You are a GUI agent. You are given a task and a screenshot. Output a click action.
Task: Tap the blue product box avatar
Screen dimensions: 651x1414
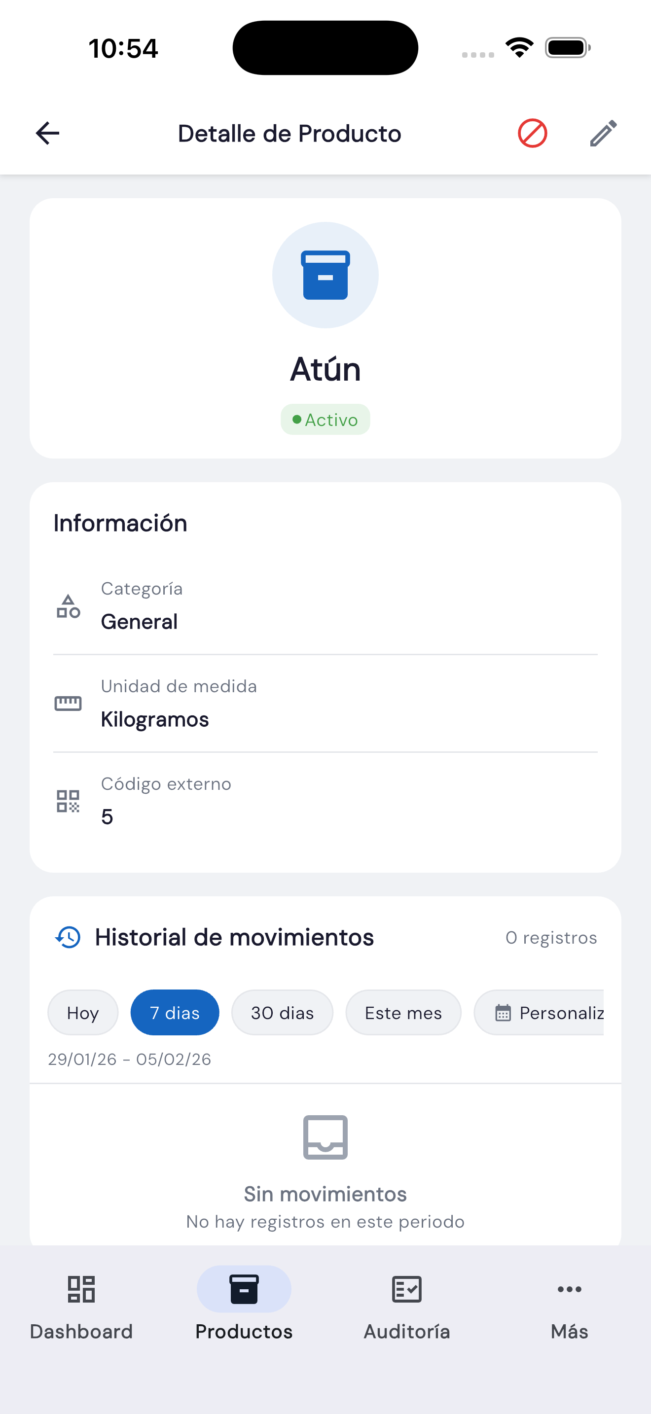(x=325, y=275)
